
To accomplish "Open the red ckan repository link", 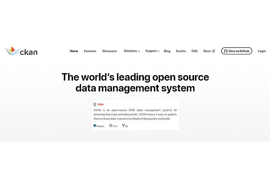I will (101, 104).
